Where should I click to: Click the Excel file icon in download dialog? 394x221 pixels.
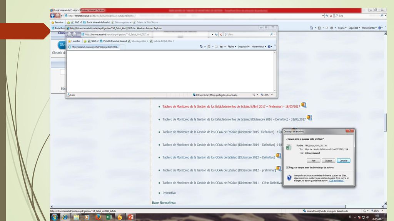[289, 147]
